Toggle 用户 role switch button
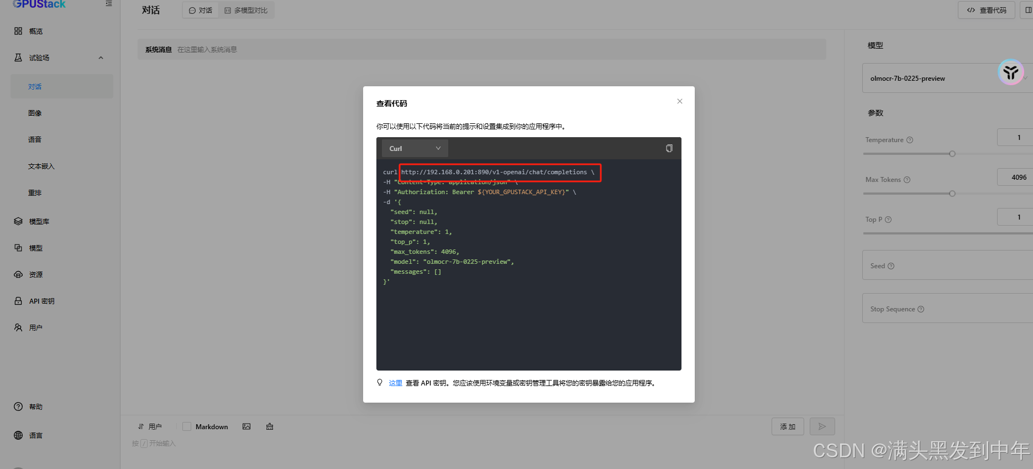 coord(150,426)
